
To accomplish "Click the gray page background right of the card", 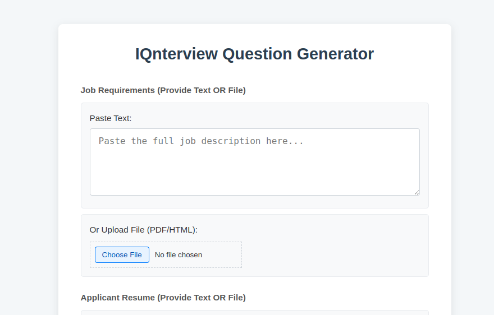I will (x=473, y=168).
